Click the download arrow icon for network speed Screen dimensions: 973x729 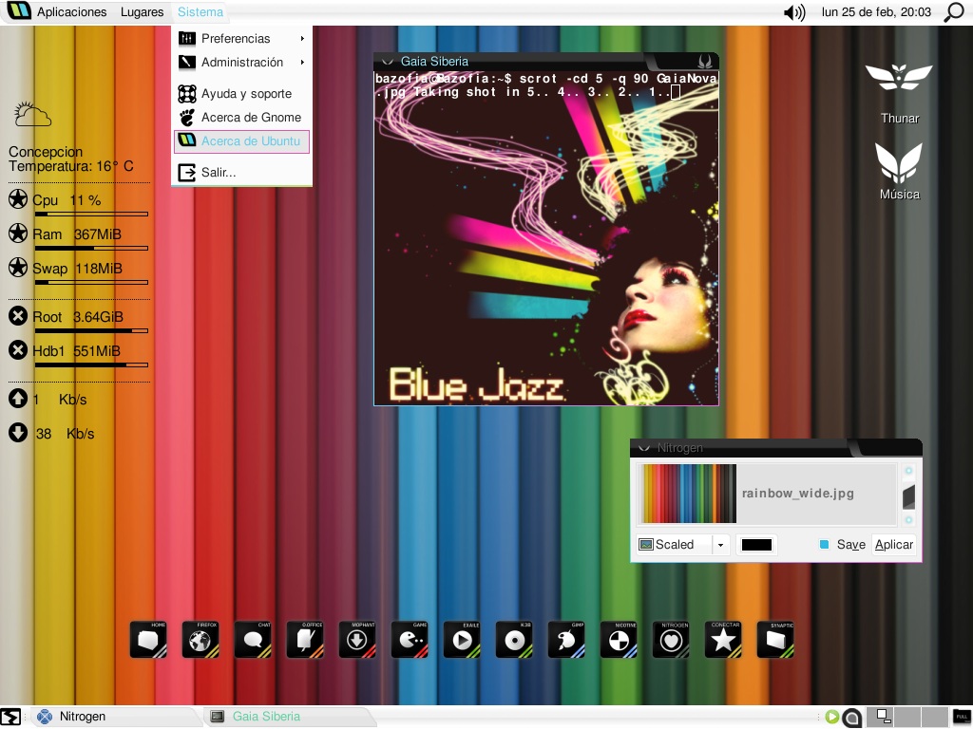18,432
